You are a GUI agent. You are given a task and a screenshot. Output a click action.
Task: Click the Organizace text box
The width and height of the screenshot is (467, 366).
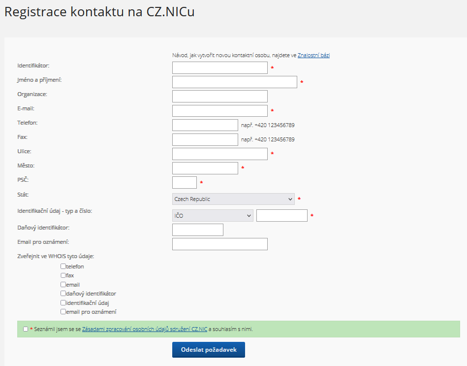pos(220,96)
